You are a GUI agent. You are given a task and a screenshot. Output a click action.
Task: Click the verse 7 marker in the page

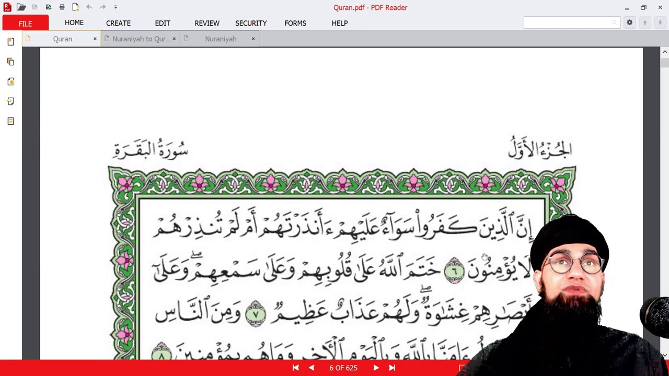tap(256, 314)
